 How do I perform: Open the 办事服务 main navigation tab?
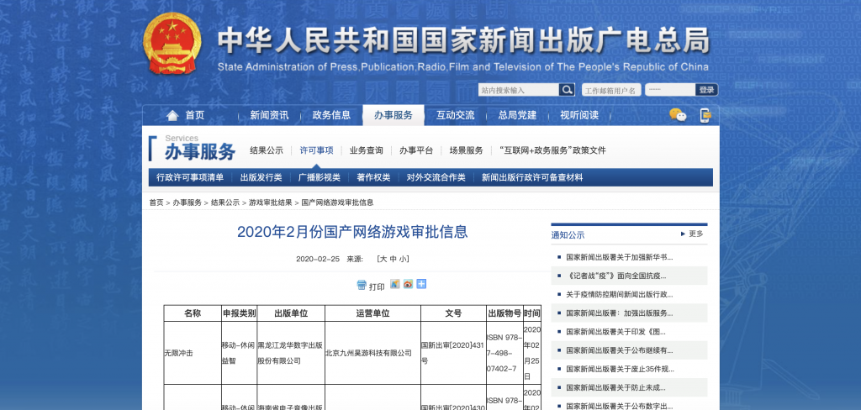(393, 116)
